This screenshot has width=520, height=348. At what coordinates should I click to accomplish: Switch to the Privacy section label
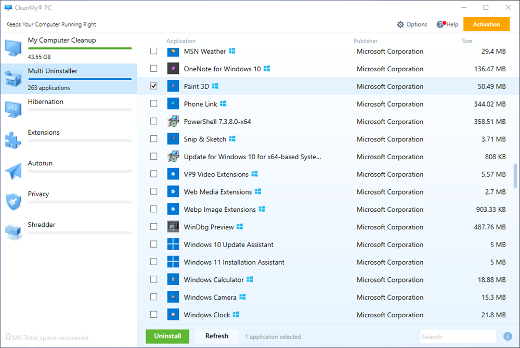click(38, 194)
